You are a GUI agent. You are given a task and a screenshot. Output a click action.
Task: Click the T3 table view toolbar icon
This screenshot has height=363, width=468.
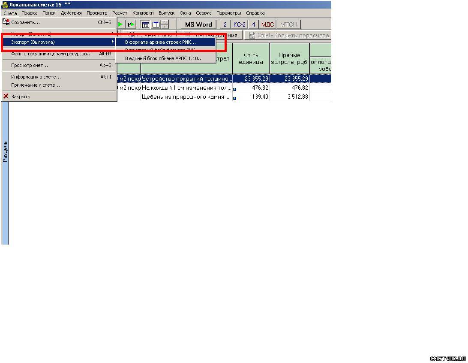145,24
